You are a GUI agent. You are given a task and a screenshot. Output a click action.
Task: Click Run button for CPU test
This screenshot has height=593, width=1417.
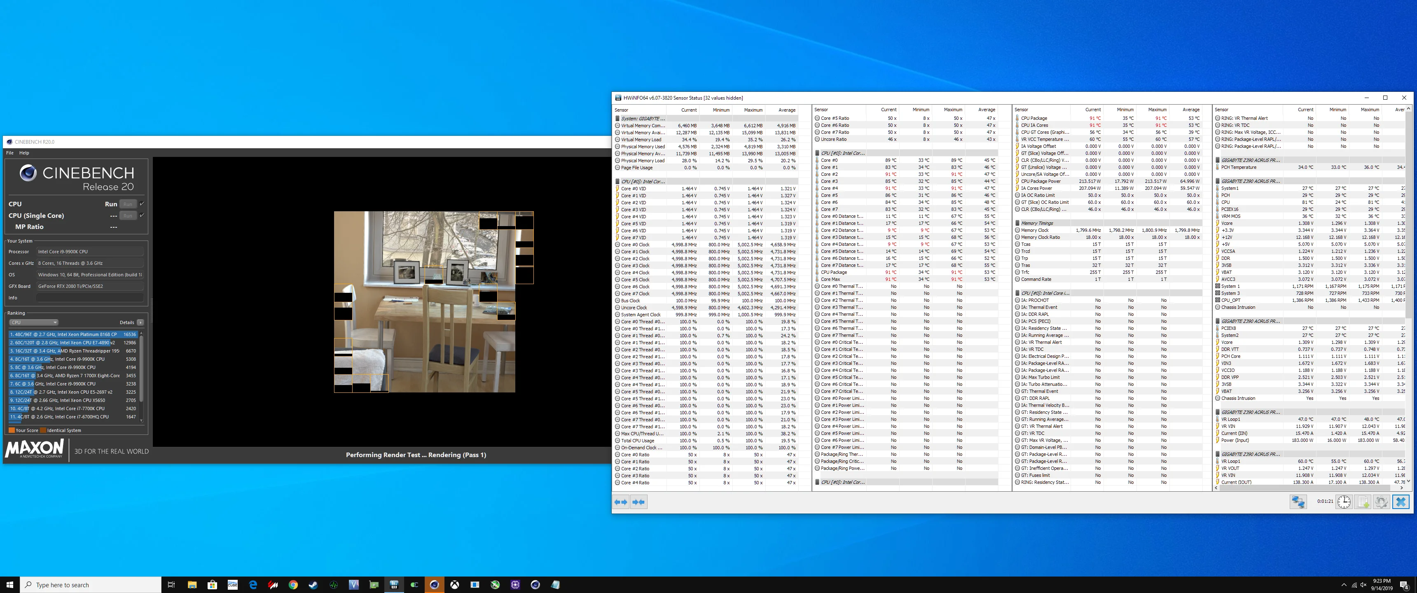coord(128,204)
